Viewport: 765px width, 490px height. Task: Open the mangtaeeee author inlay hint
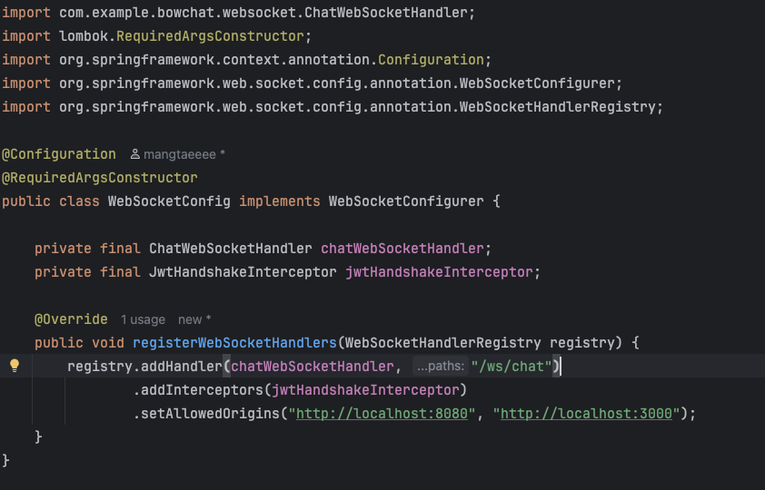[x=179, y=154]
